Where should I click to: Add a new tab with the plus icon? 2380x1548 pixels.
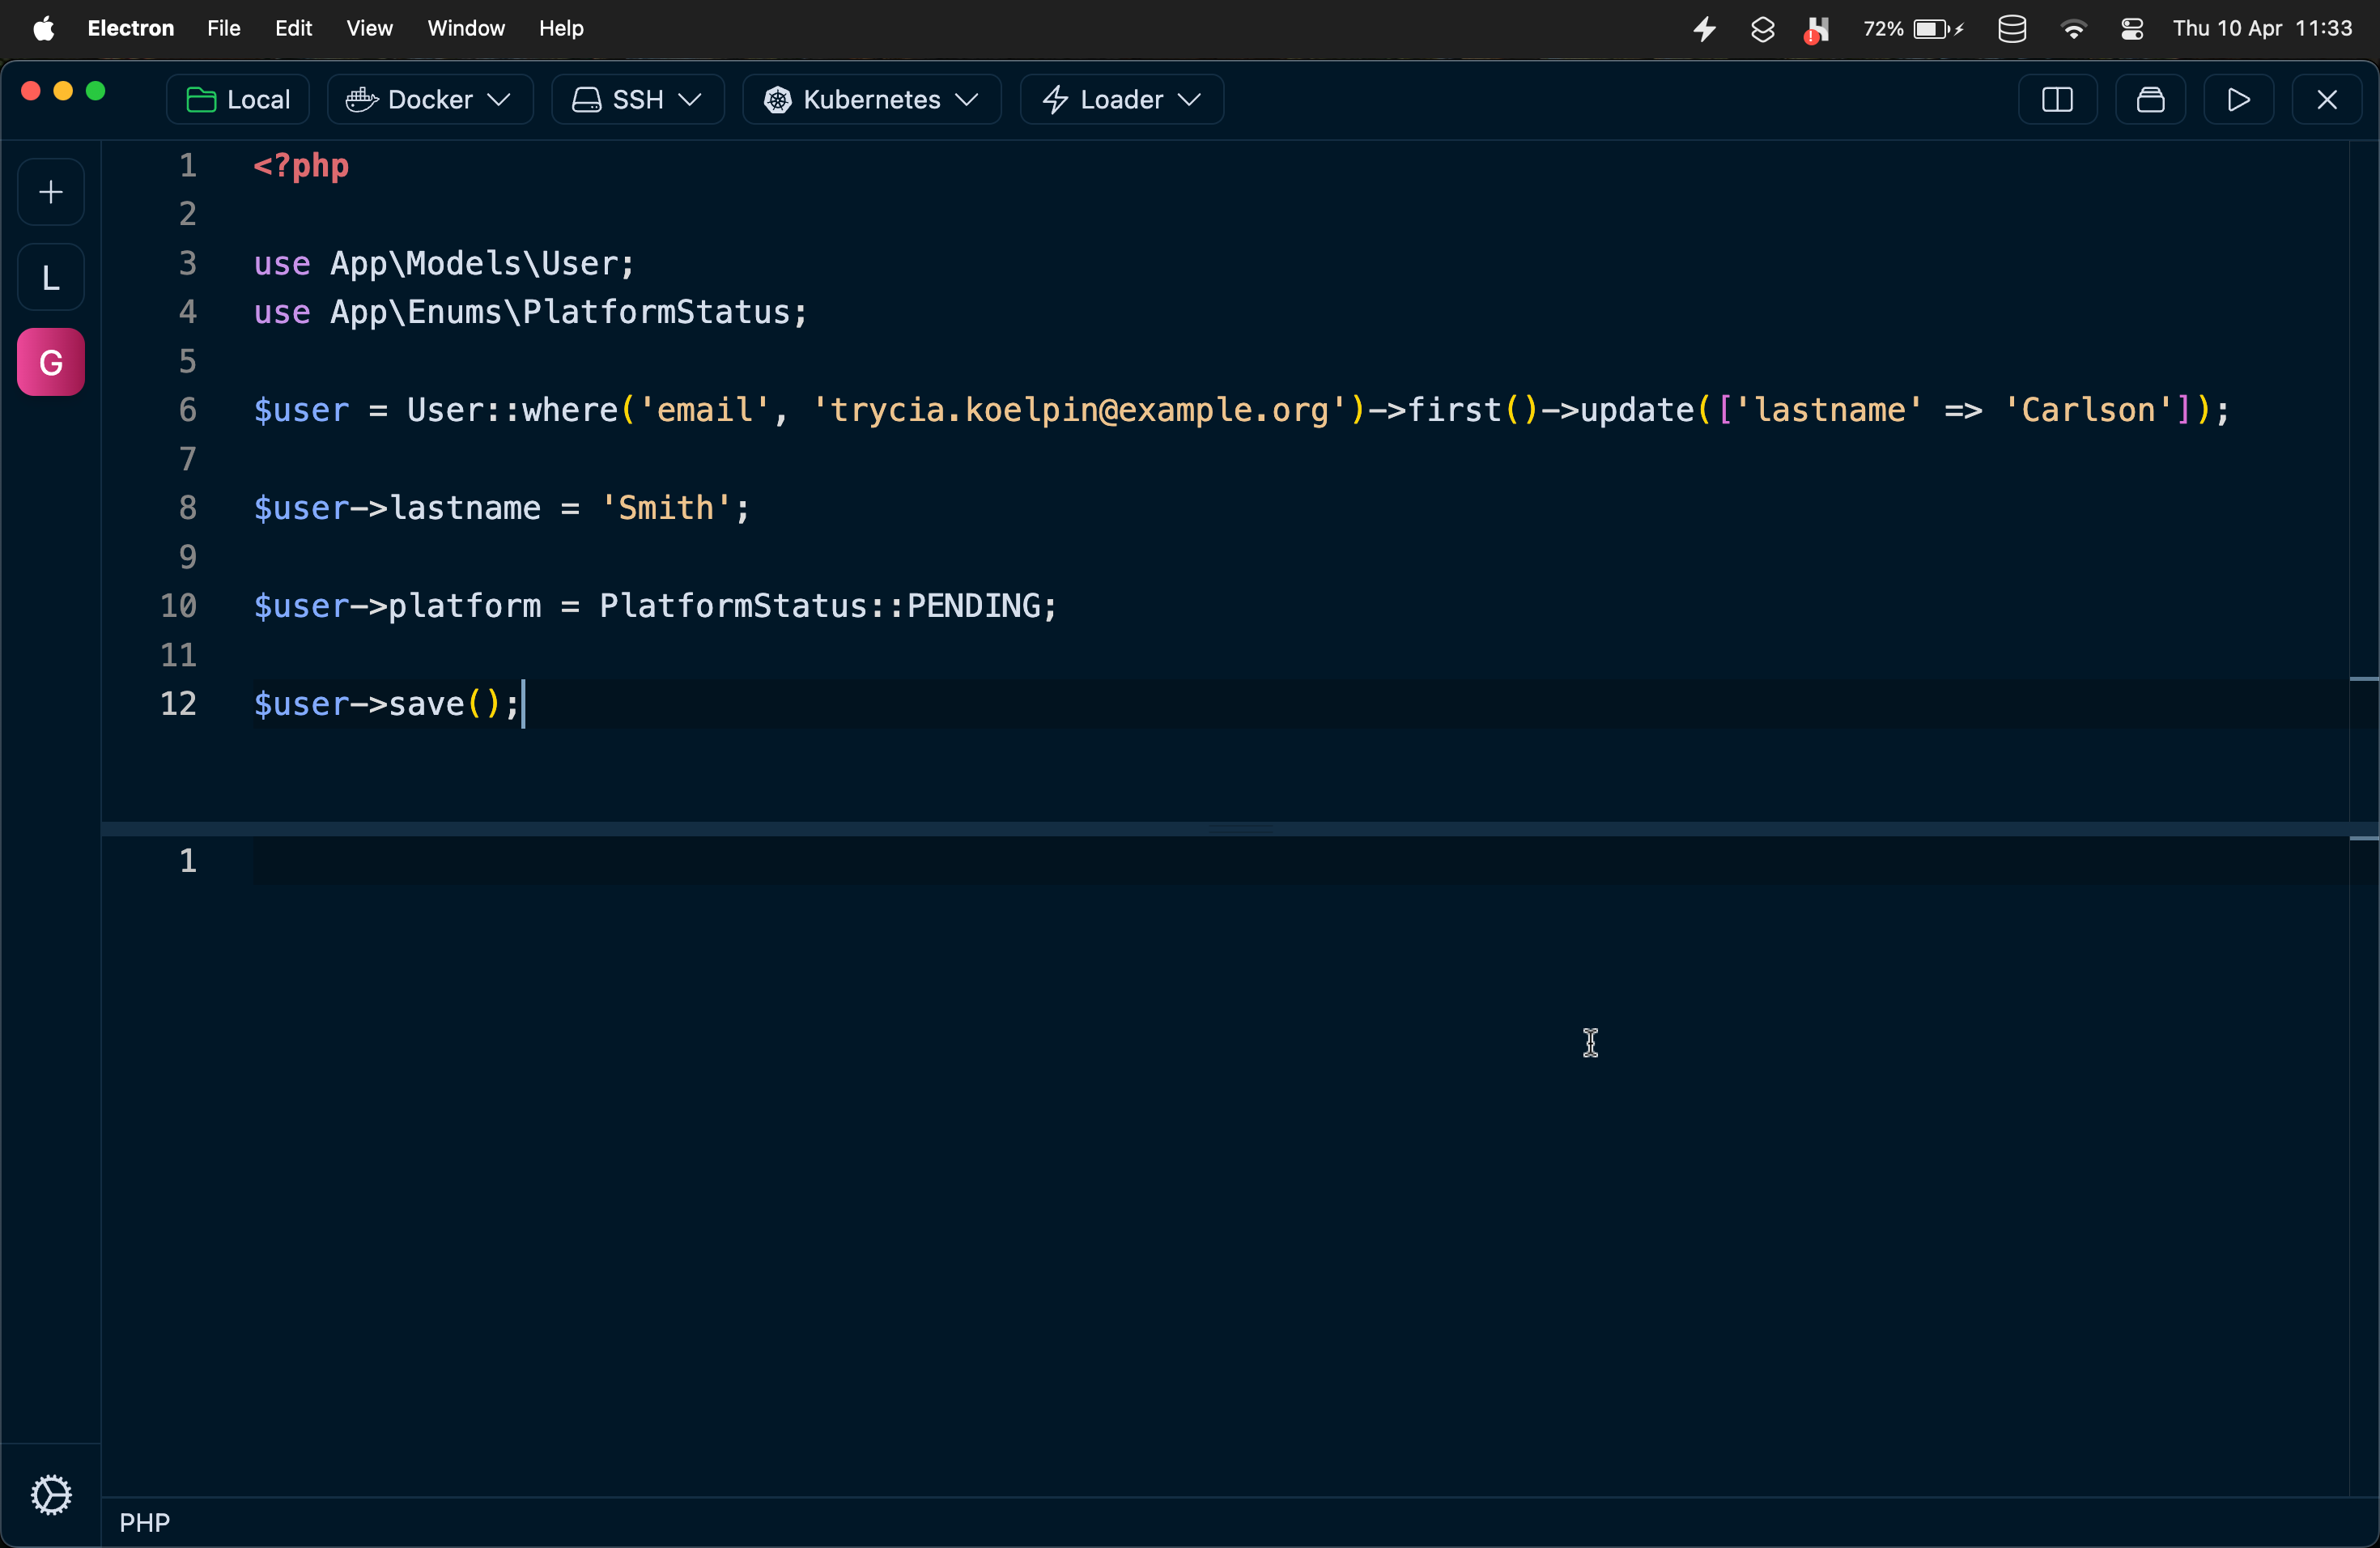(x=51, y=192)
